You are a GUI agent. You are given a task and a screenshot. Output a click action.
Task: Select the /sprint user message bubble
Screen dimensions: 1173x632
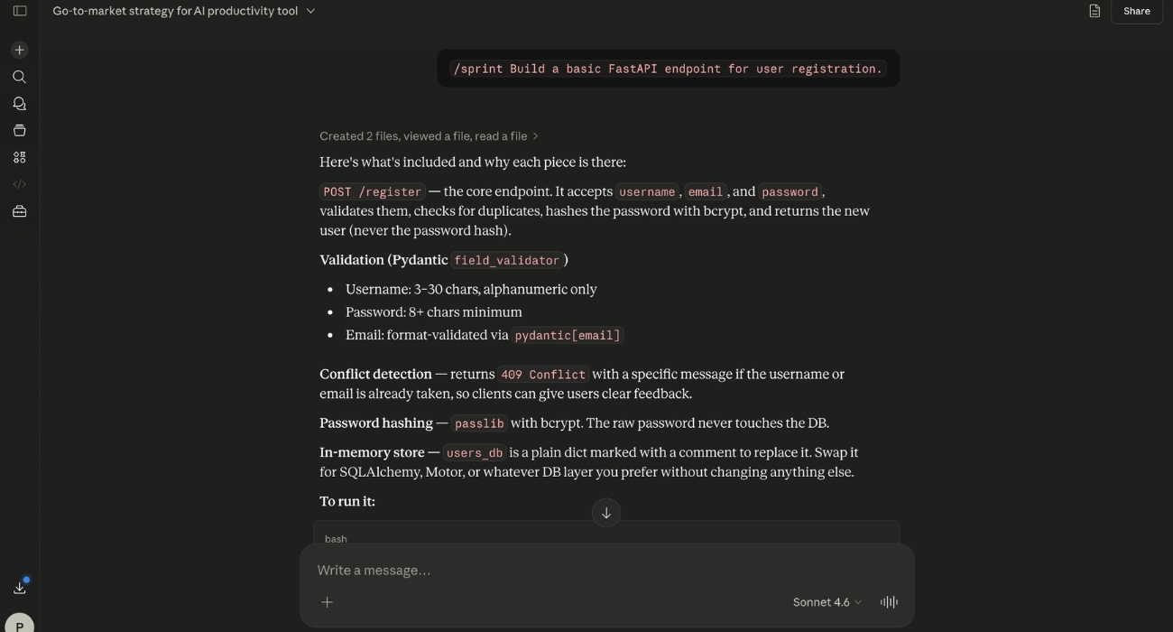point(668,69)
